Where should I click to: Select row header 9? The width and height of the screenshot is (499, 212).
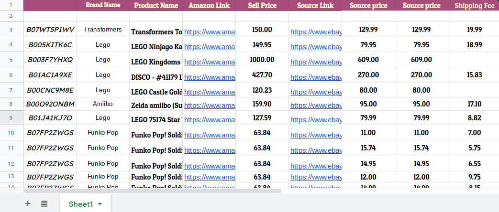pyautogui.click(x=11, y=118)
